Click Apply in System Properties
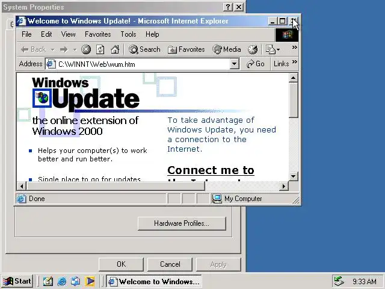This screenshot has width=385, height=289. click(218, 264)
